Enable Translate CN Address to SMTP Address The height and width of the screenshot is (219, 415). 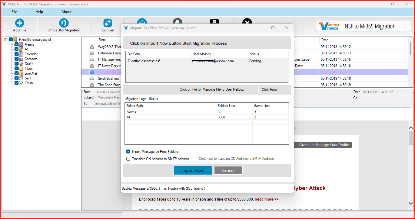[128, 159]
